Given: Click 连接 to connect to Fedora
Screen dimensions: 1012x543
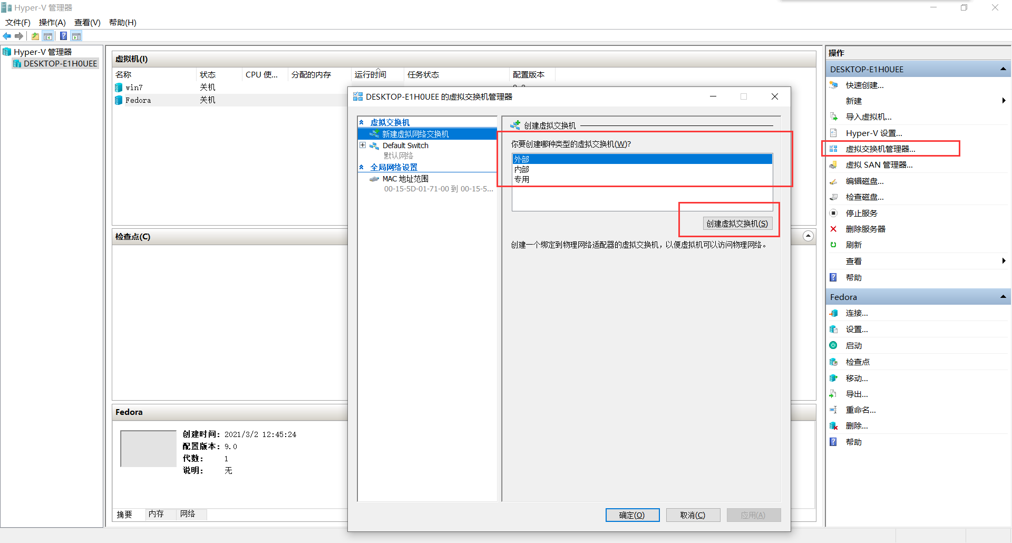Looking at the screenshot, I should point(857,313).
